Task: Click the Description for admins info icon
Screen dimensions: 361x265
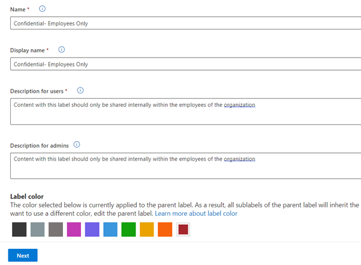Action: point(77,144)
